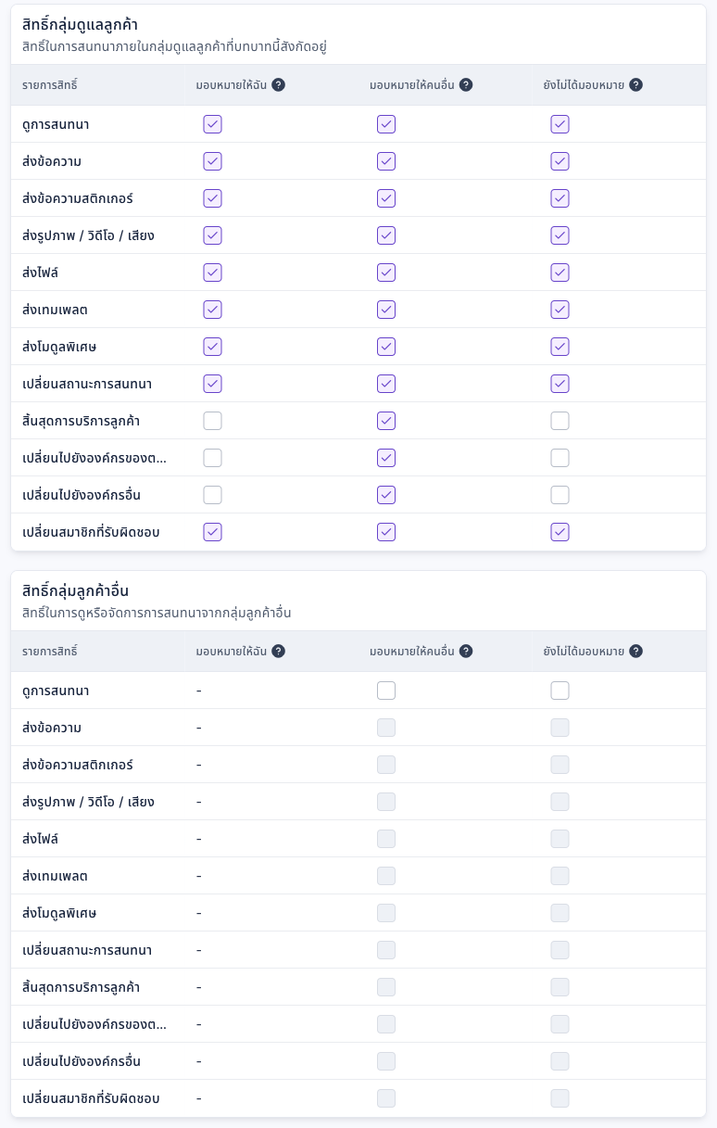Screen dimensions: 717x1128
Task: Check ดูการสนทนา for other groups ยังไม่ได้มอบหมาย
Action: pos(560,691)
